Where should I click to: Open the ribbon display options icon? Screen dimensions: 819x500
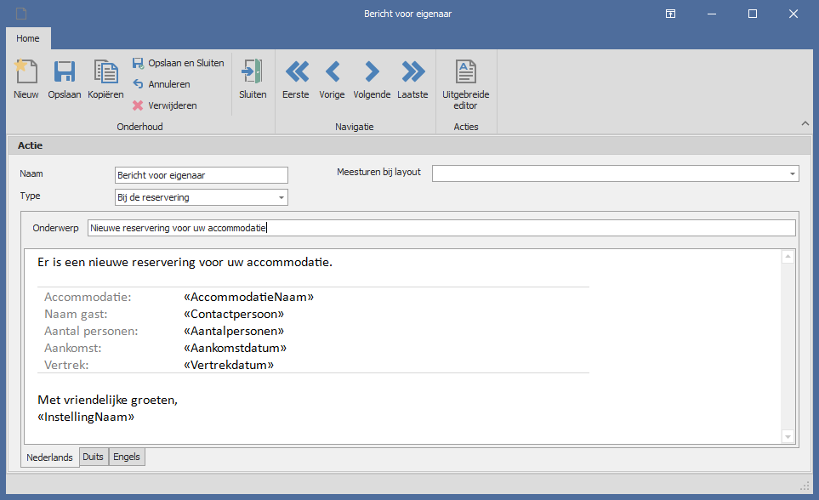[670, 14]
